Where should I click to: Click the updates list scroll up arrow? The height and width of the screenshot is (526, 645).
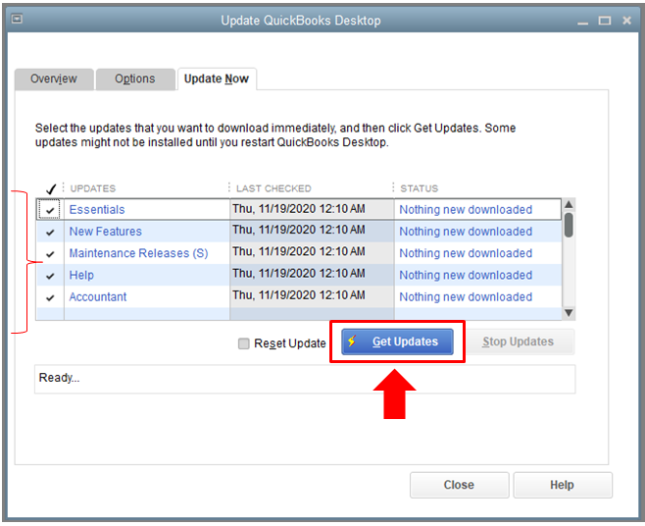569,205
